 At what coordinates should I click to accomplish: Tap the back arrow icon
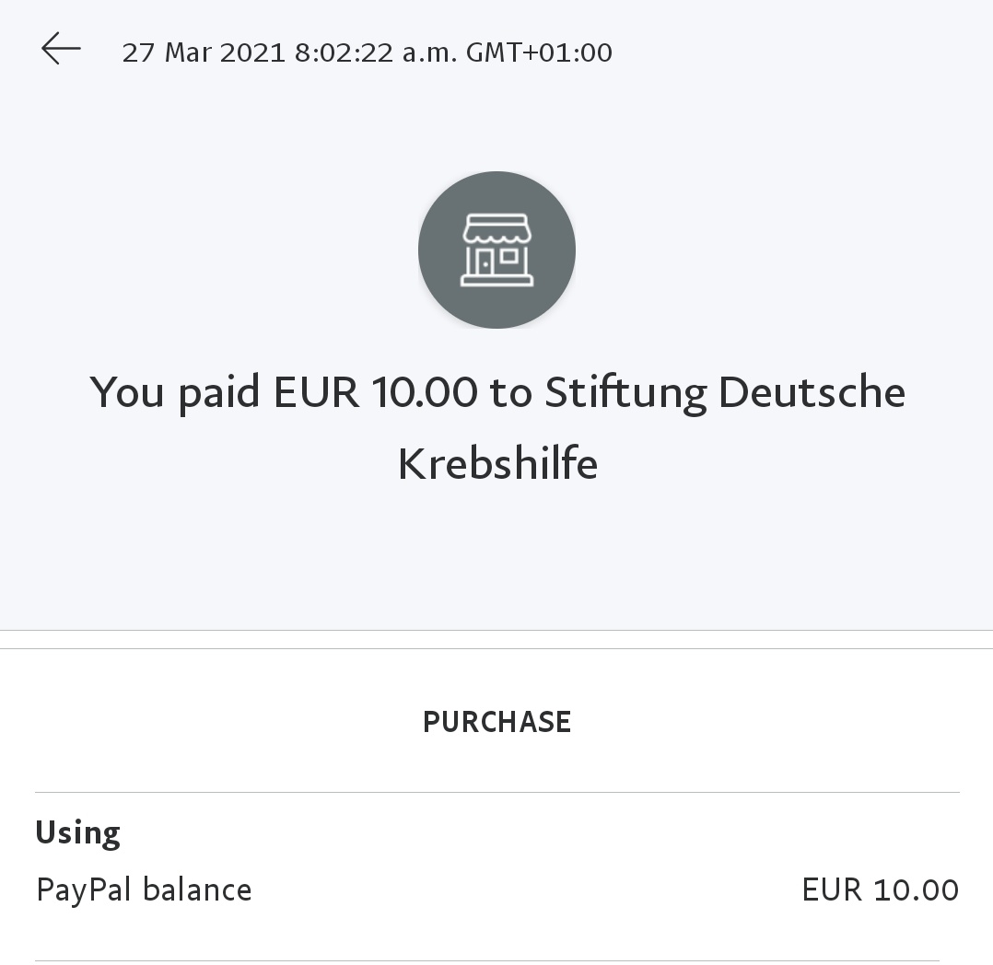(x=61, y=49)
